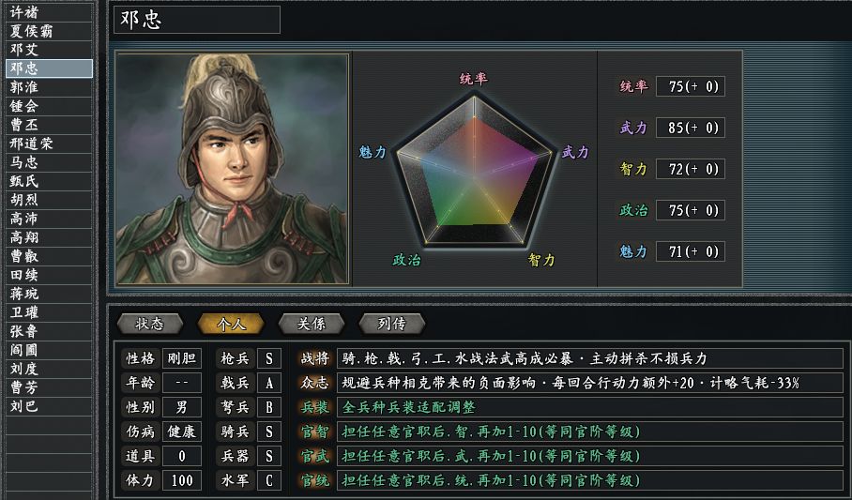Select the 列传 tab
This screenshot has height=500, width=852.
pyautogui.click(x=391, y=324)
